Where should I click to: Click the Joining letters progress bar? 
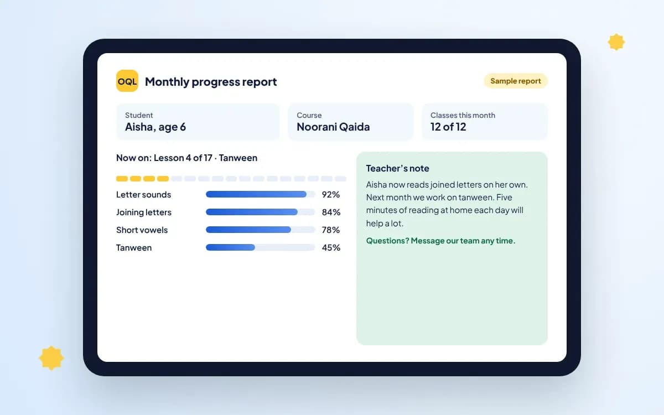tap(260, 212)
